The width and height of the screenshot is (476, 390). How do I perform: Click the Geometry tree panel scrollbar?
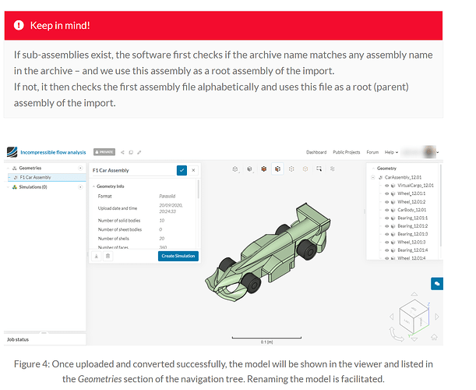click(x=441, y=205)
